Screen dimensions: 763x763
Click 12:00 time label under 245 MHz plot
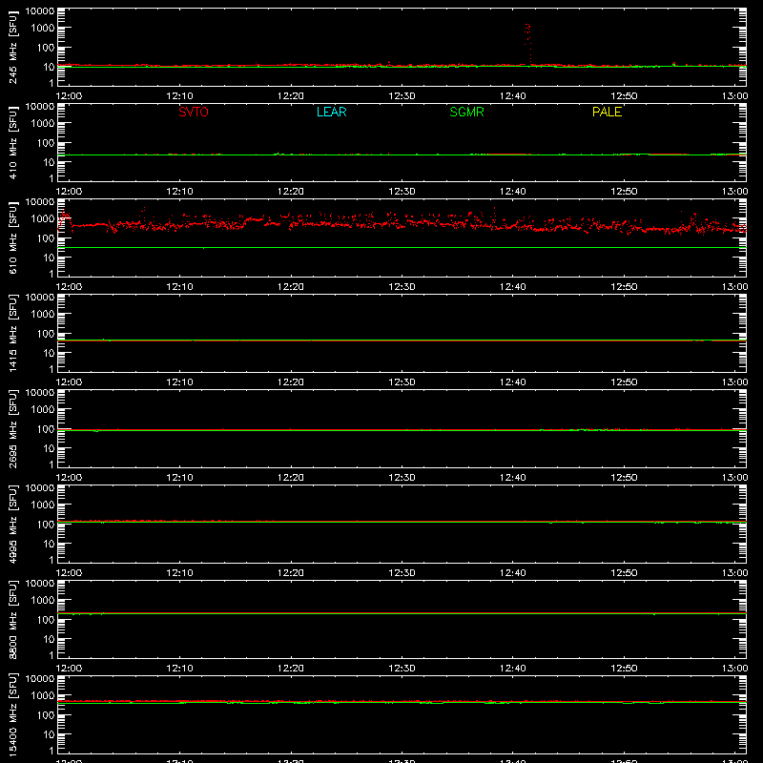[x=69, y=96]
